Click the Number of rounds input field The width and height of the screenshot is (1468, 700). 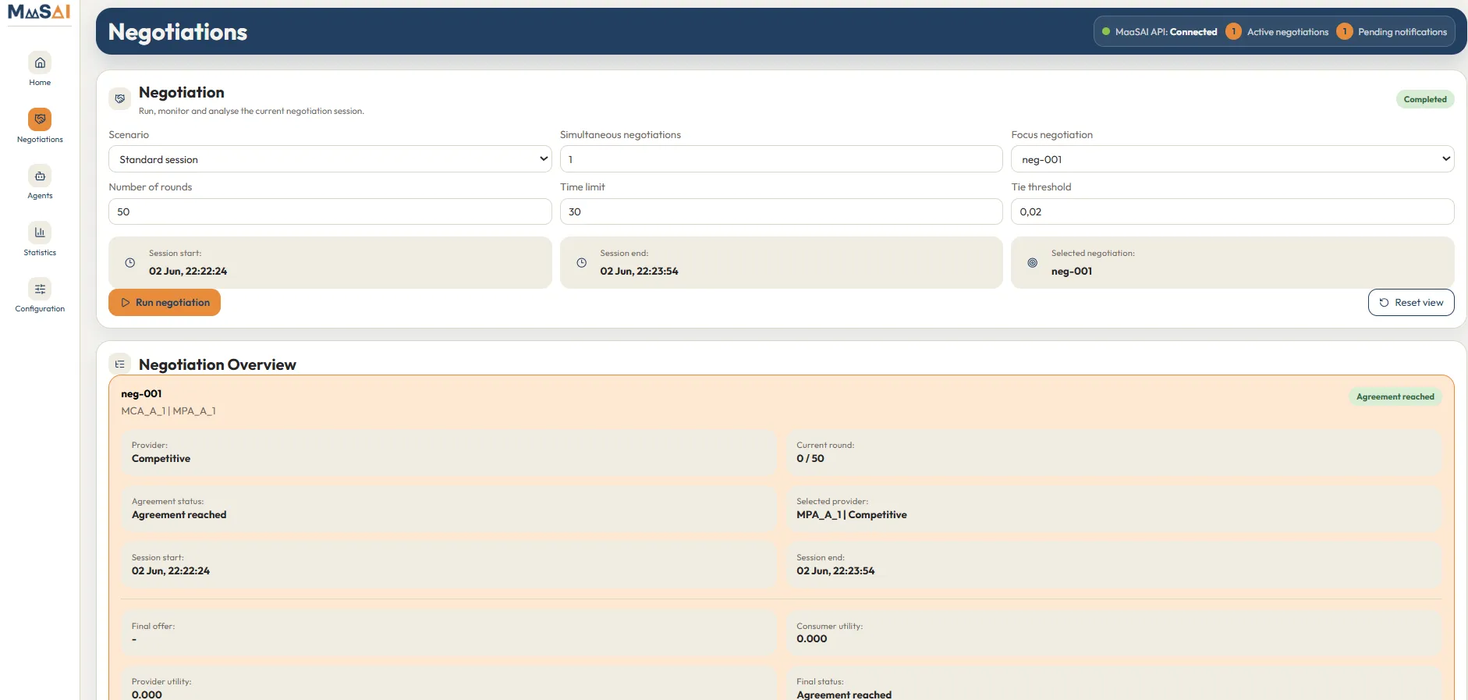tap(330, 211)
